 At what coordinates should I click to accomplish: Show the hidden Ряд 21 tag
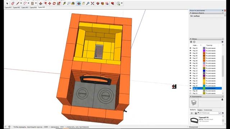pyautogui.click(x=190, y=93)
